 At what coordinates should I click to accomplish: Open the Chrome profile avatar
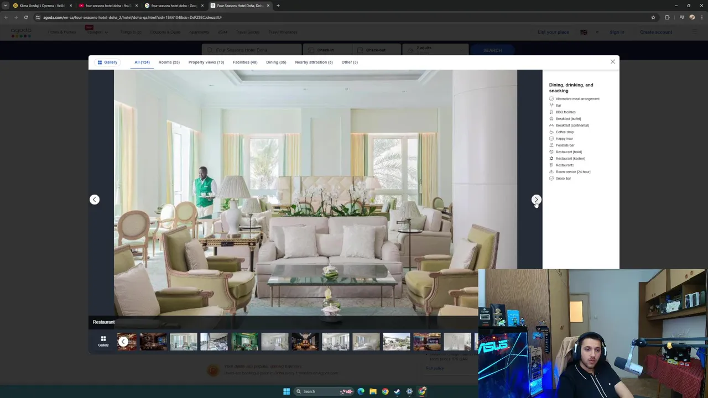(x=692, y=17)
